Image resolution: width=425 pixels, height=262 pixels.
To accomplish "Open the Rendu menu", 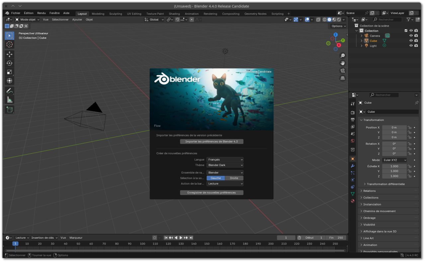I will 42,13.
